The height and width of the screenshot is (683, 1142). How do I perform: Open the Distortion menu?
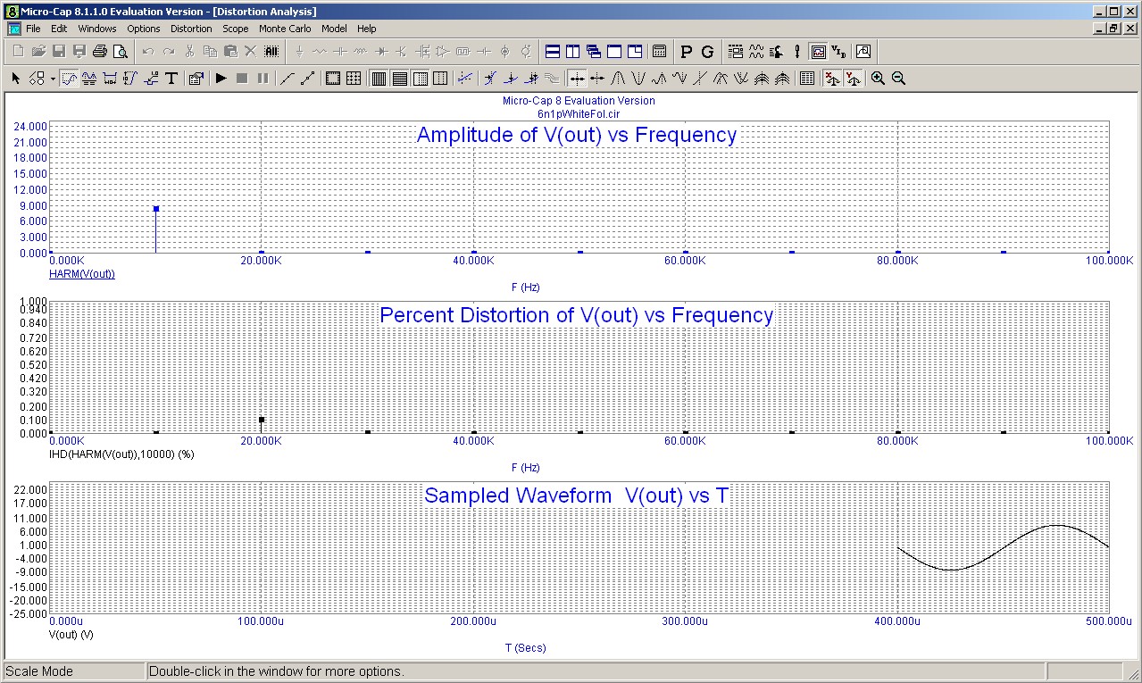pos(191,29)
